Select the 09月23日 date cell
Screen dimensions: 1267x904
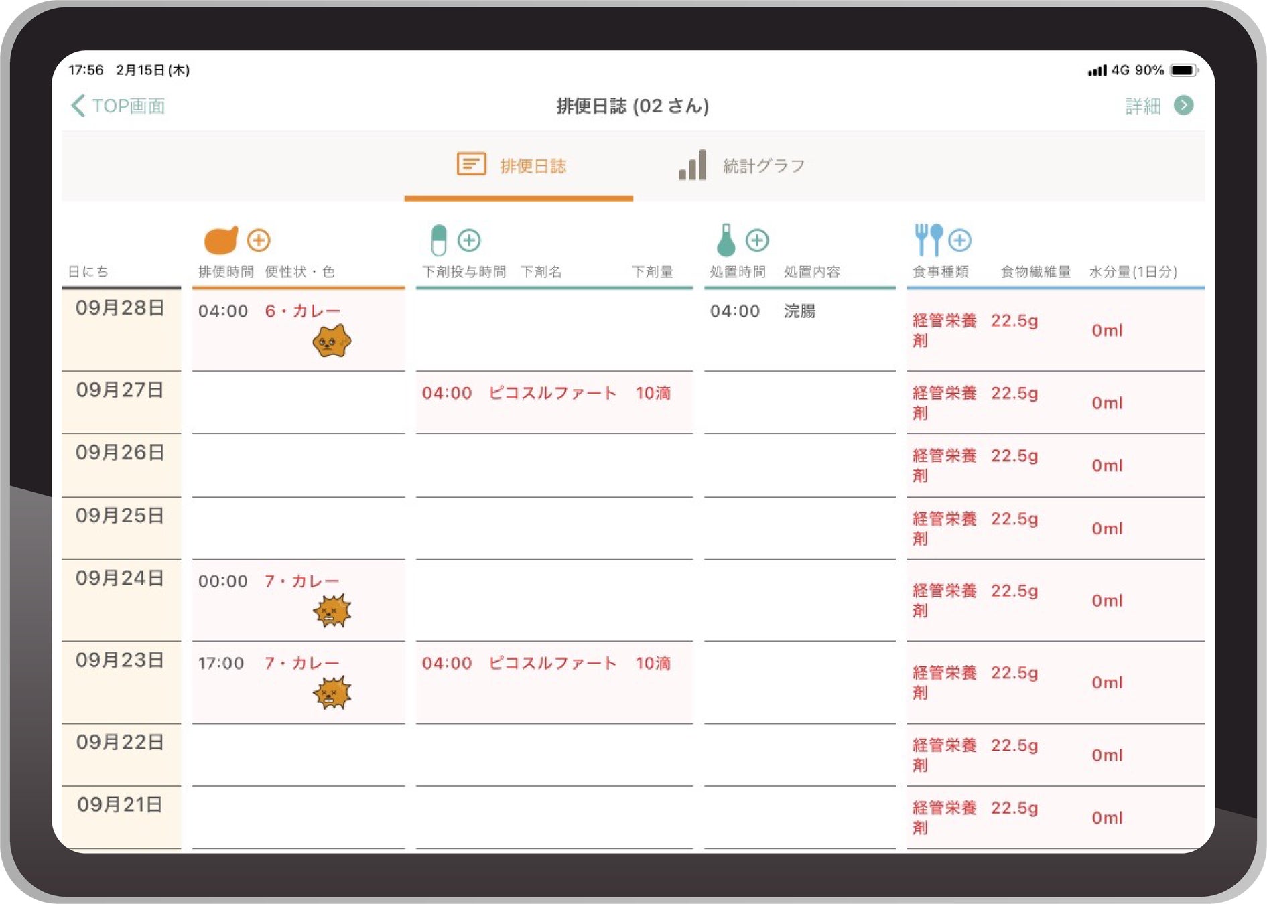coord(121,682)
